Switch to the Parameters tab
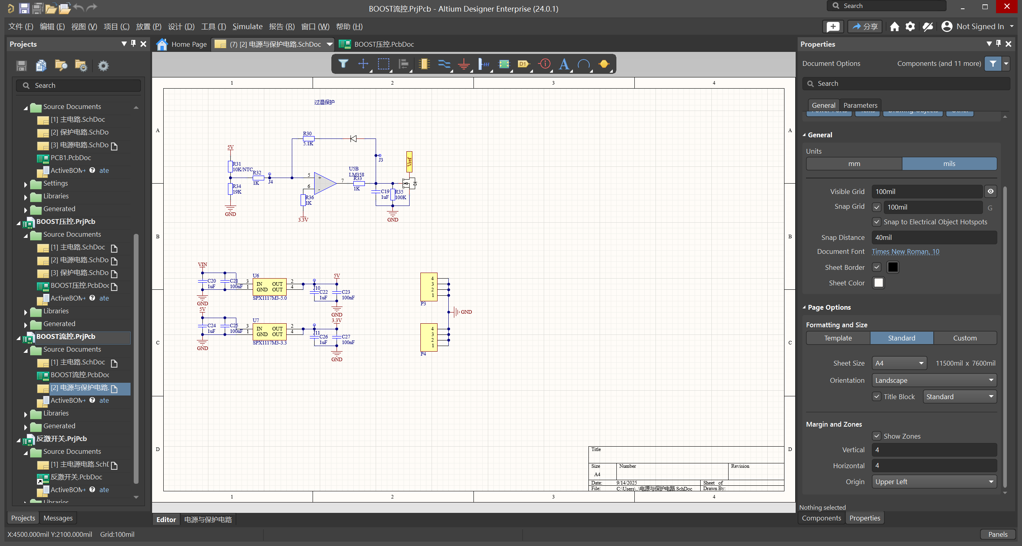 coord(860,105)
